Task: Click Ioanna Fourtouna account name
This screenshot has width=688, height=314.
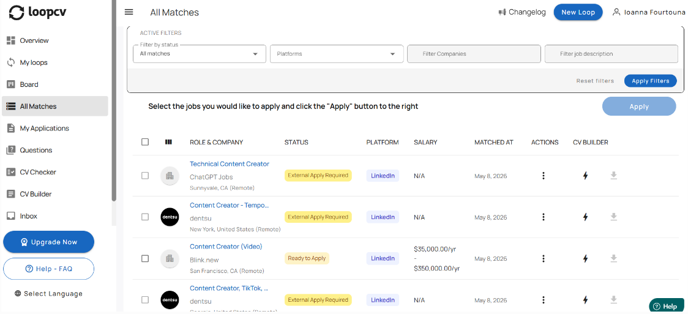Action: point(655,12)
